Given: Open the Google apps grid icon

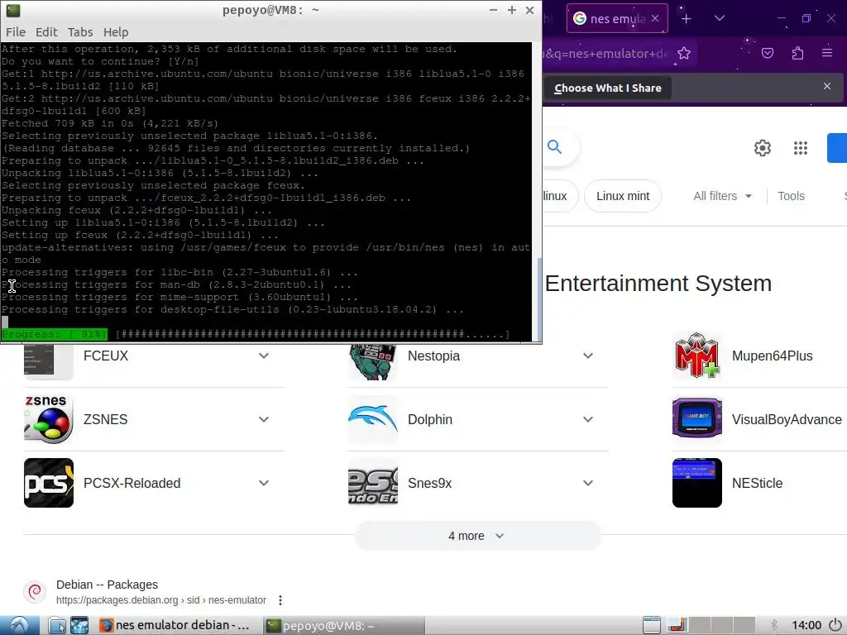Looking at the screenshot, I should [x=801, y=148].
